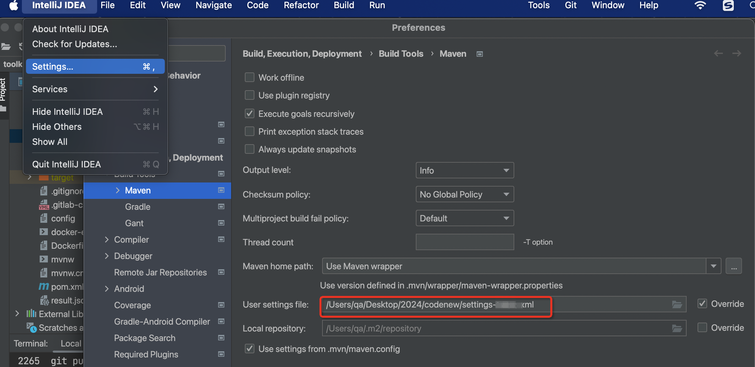755x367 pixels.
Task: Expand the Android settings node
Action: coord(107,289)
